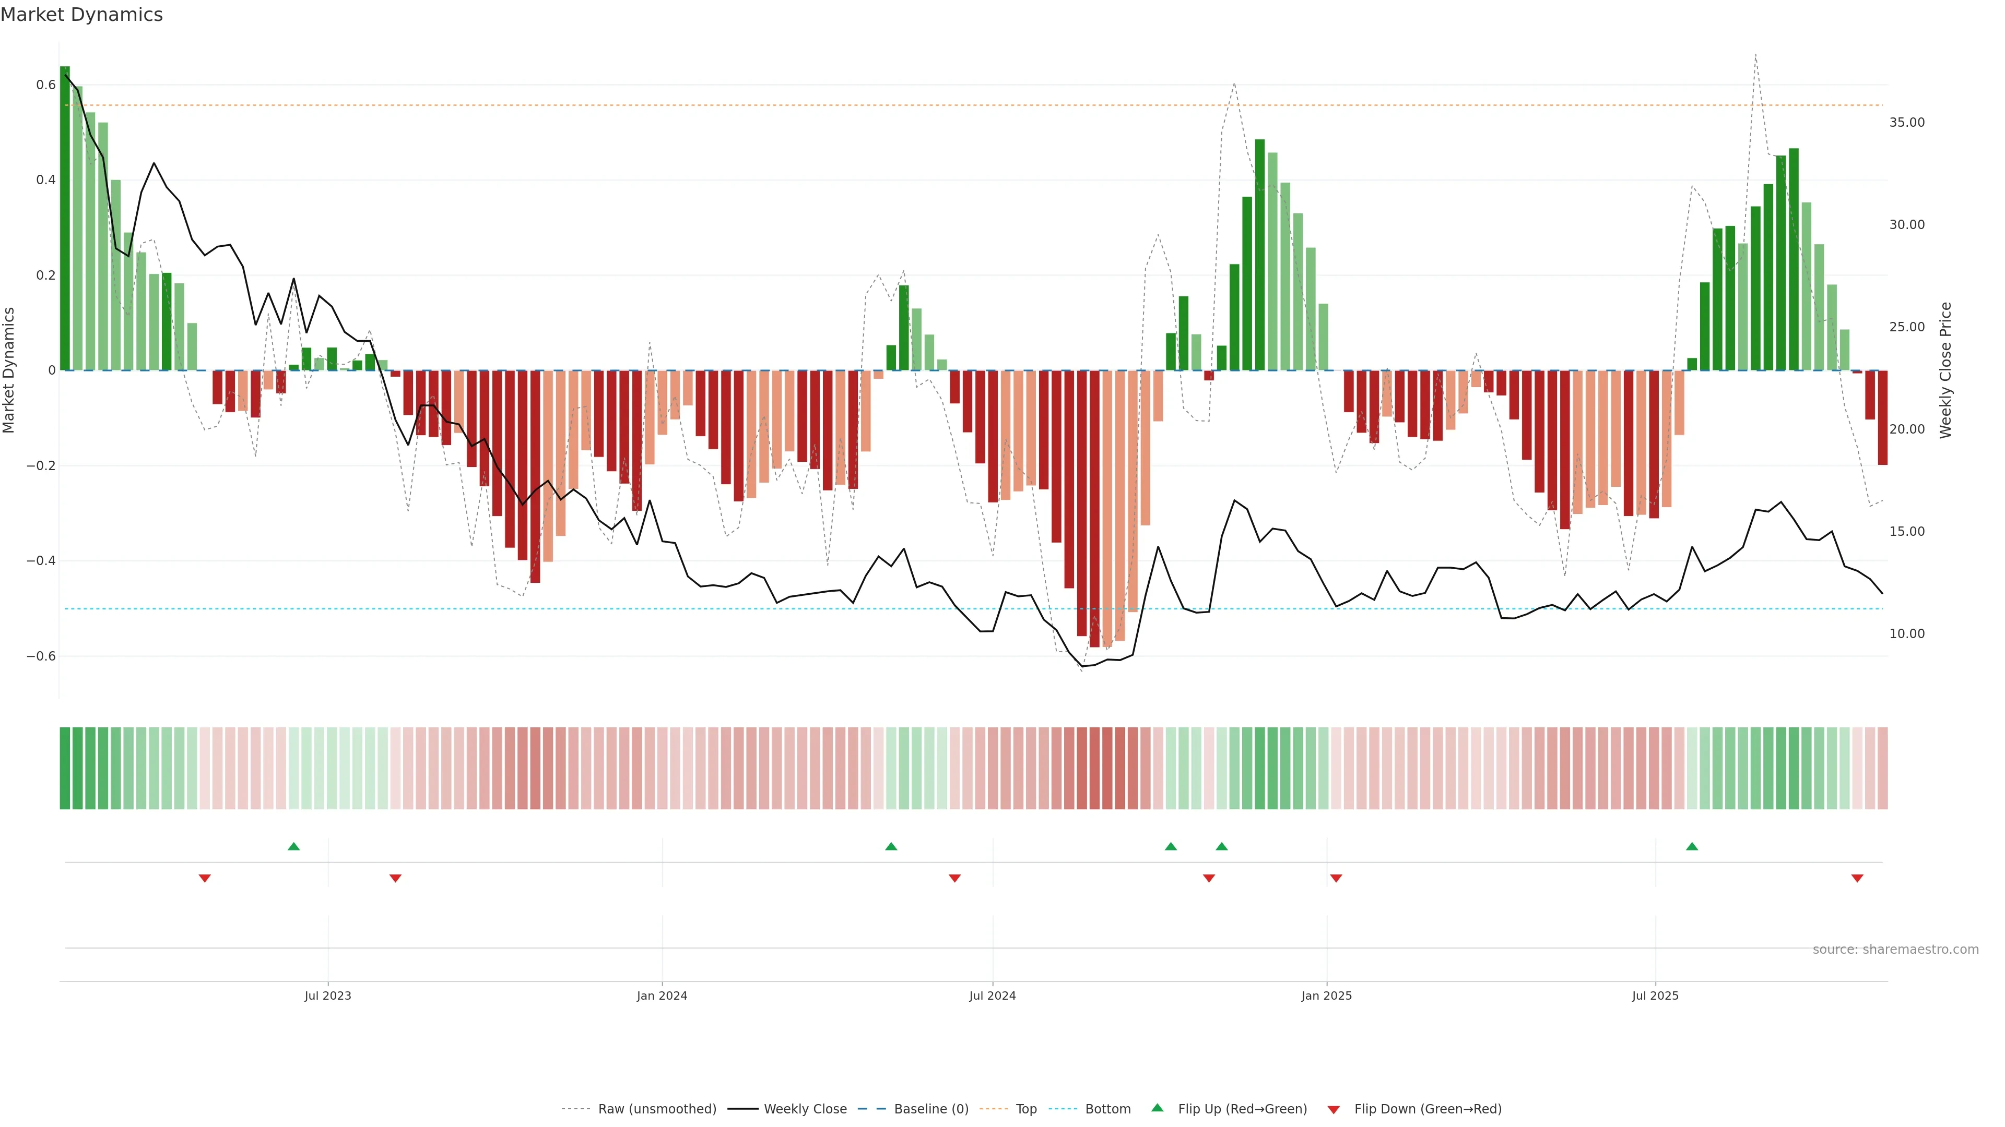Toggle the Baseline (0) legend entry
This screenshot has height=1127, width=2005.
click(931, 1109)
